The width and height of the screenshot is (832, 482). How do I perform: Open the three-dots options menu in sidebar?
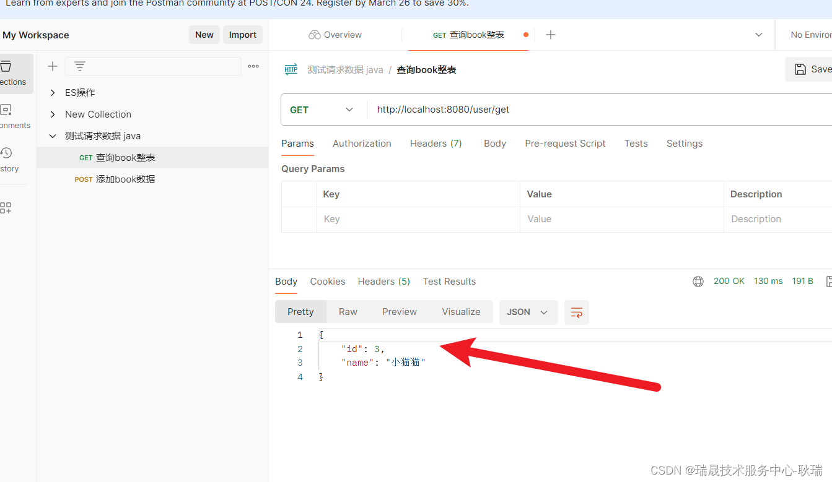click(253, 66)
